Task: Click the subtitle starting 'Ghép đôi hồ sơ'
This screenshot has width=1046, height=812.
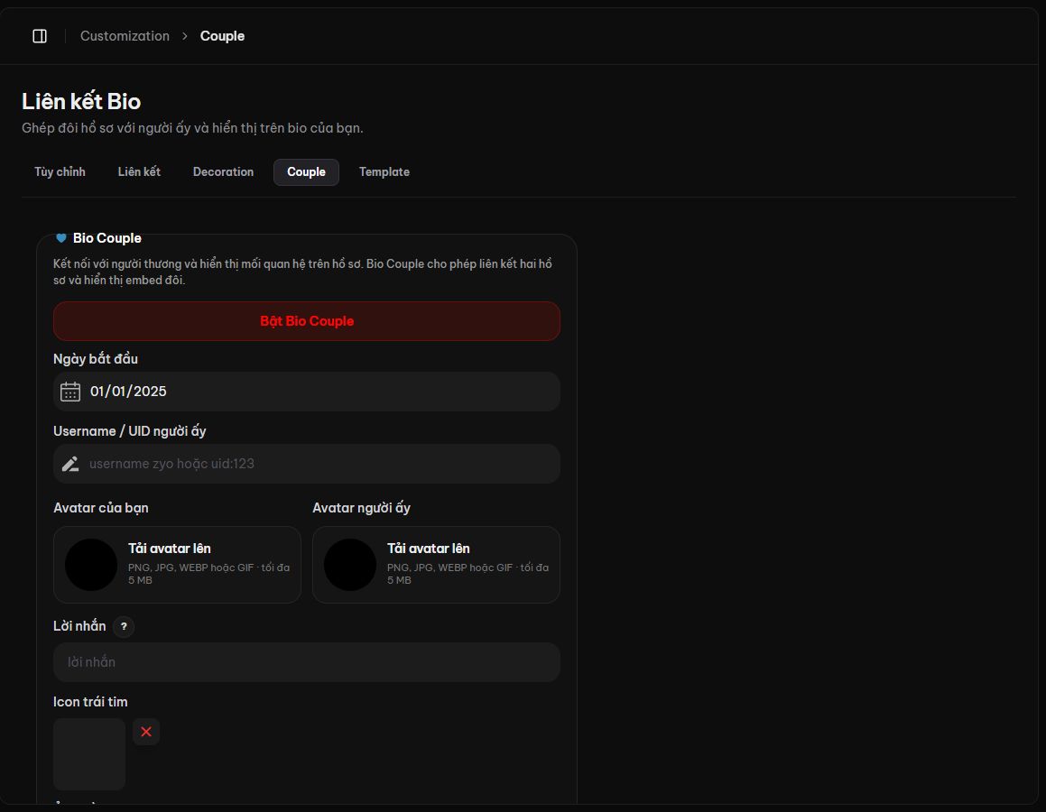Action: coord(192,128)
